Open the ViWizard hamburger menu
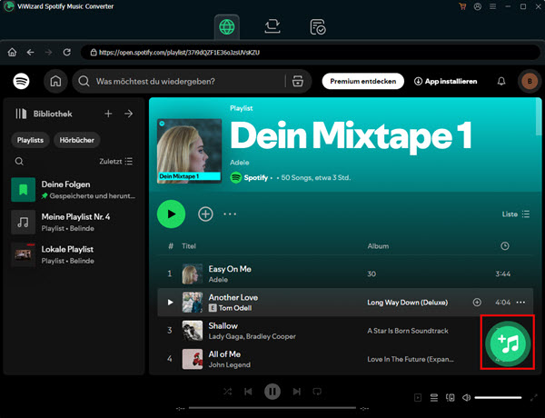 pos(493,6)
